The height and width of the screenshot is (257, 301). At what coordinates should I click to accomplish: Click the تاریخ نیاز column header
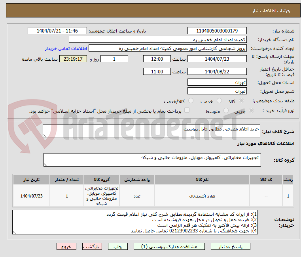[x=32, y=180]
